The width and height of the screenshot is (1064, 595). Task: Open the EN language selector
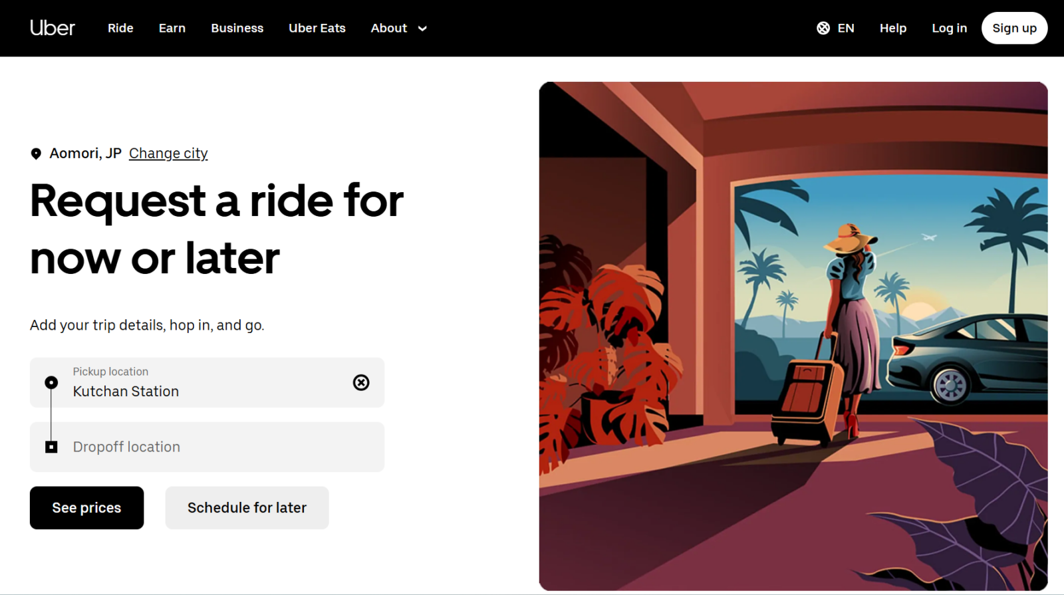click(x=846, y=28)
